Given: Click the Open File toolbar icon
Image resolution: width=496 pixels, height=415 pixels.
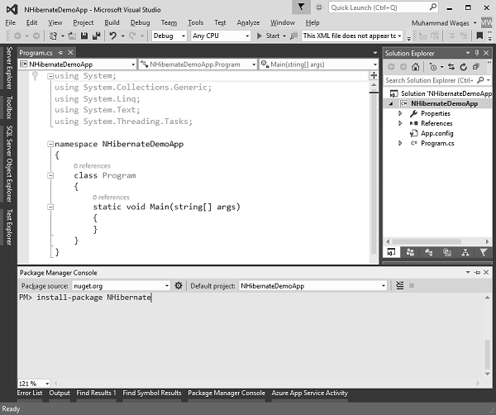Looking at the screenshot, I should click(x=72, y=36).
